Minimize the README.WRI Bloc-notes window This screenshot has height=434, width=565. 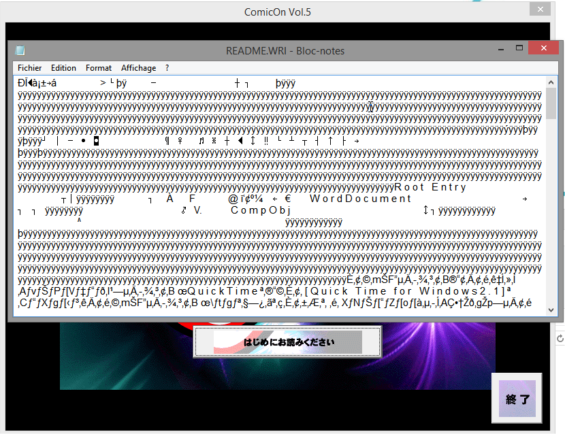pos(501,49)
